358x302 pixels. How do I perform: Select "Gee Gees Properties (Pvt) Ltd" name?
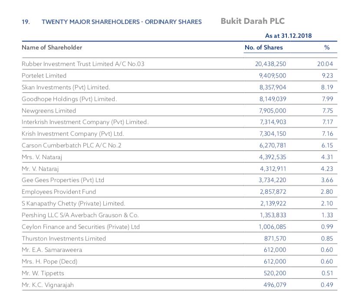click(63, 180)
